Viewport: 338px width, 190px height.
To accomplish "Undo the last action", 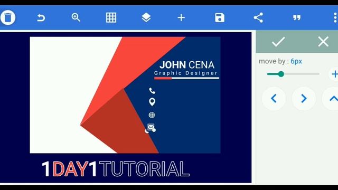I will 41,17.
